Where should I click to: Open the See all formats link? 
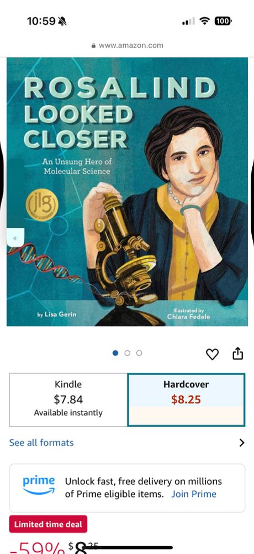pos(41,443)
